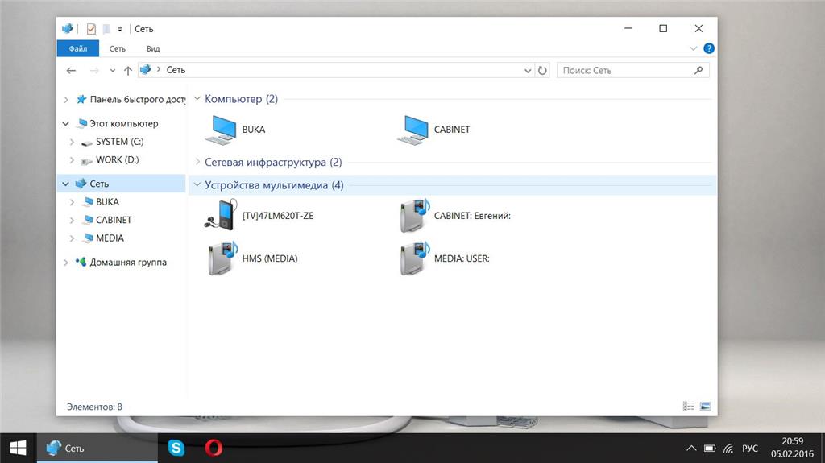Click the Сеть address bar path
Screen dimensions: 825x463
(x=176, y=70)
